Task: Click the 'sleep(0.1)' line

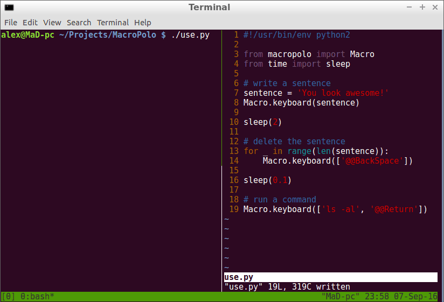Action: click(x=267, y=180)
